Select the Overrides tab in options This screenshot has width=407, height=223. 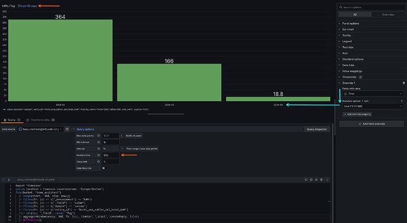coord(388,15)
